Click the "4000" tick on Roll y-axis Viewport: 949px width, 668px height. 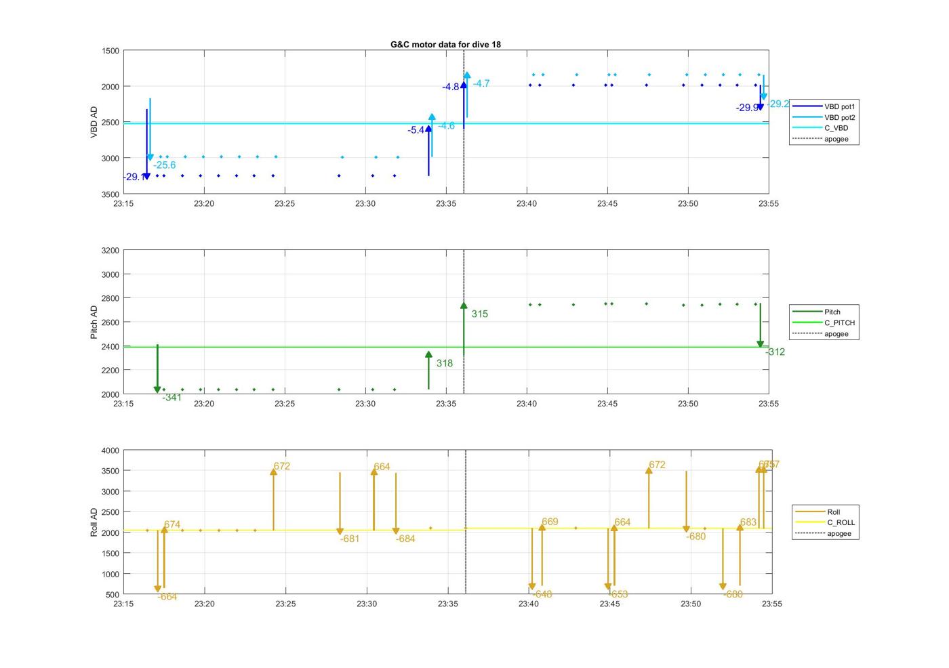(110, 451)
